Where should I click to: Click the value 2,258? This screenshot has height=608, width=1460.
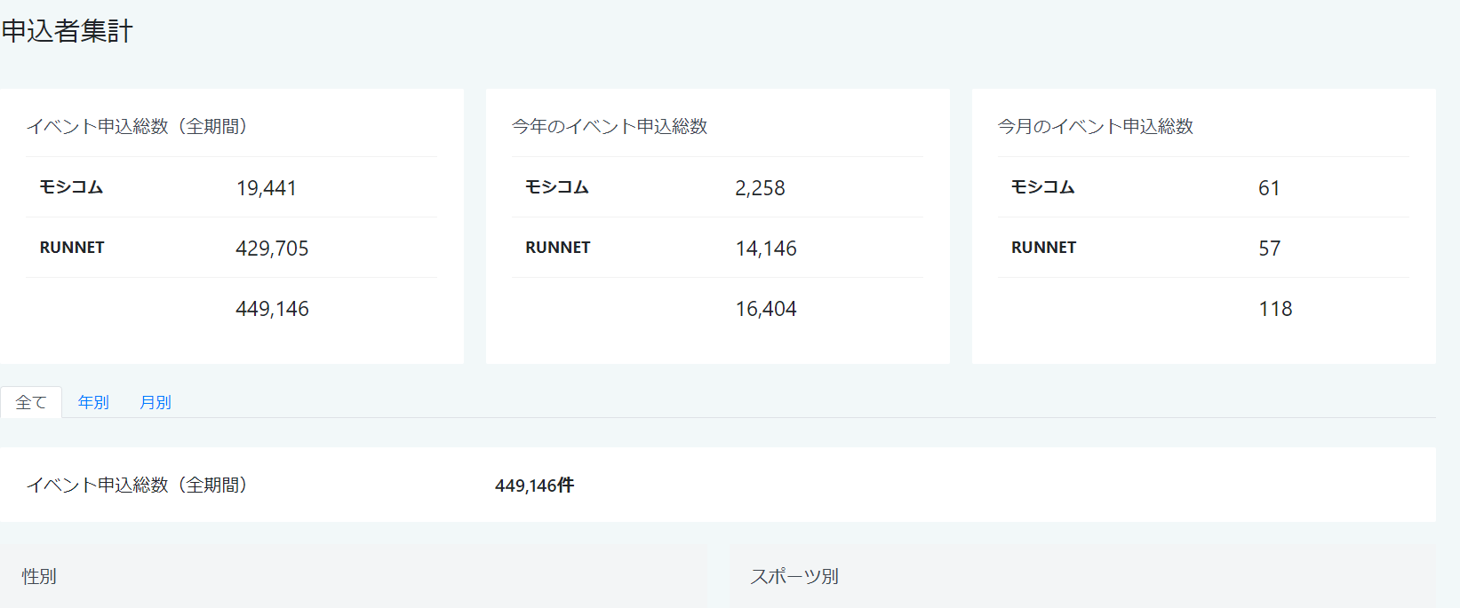tap(761, 188)
